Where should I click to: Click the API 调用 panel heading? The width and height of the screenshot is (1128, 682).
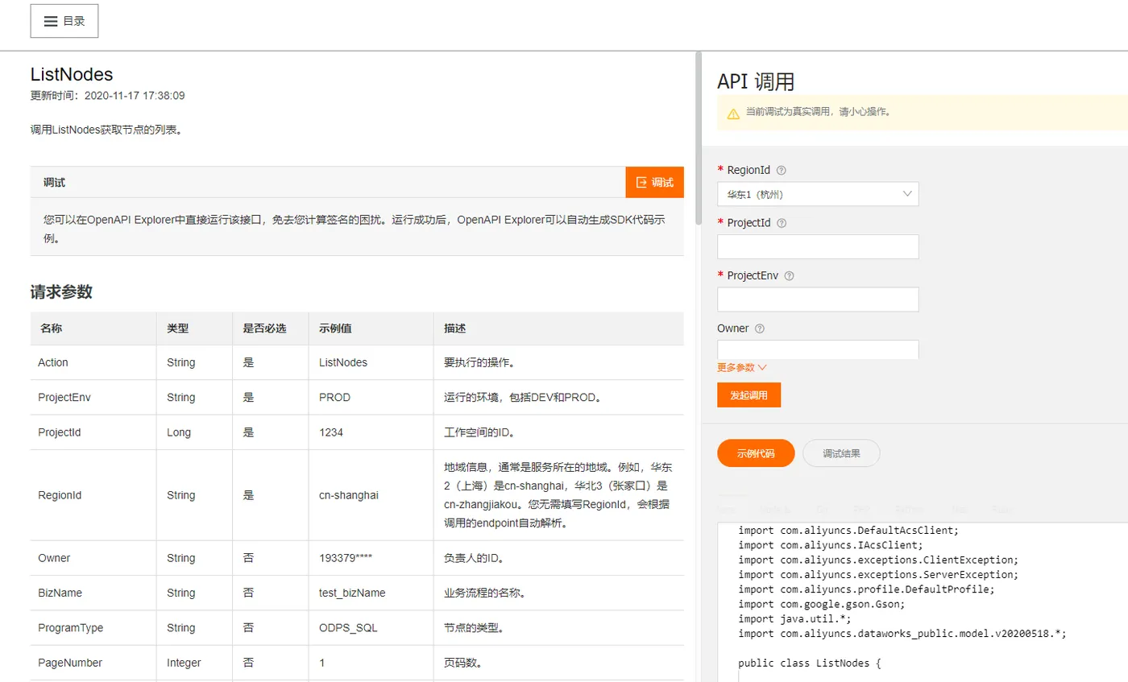[x=756, y=81]
